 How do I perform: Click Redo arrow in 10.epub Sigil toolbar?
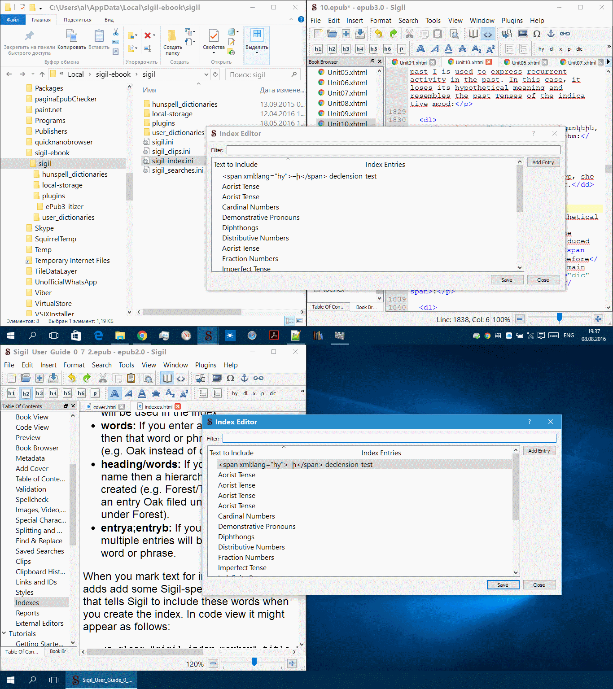click(x=393, y=34)
